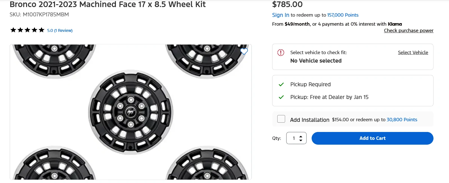
Task: Click the first star of the rating
Action: tap(13, 29)
